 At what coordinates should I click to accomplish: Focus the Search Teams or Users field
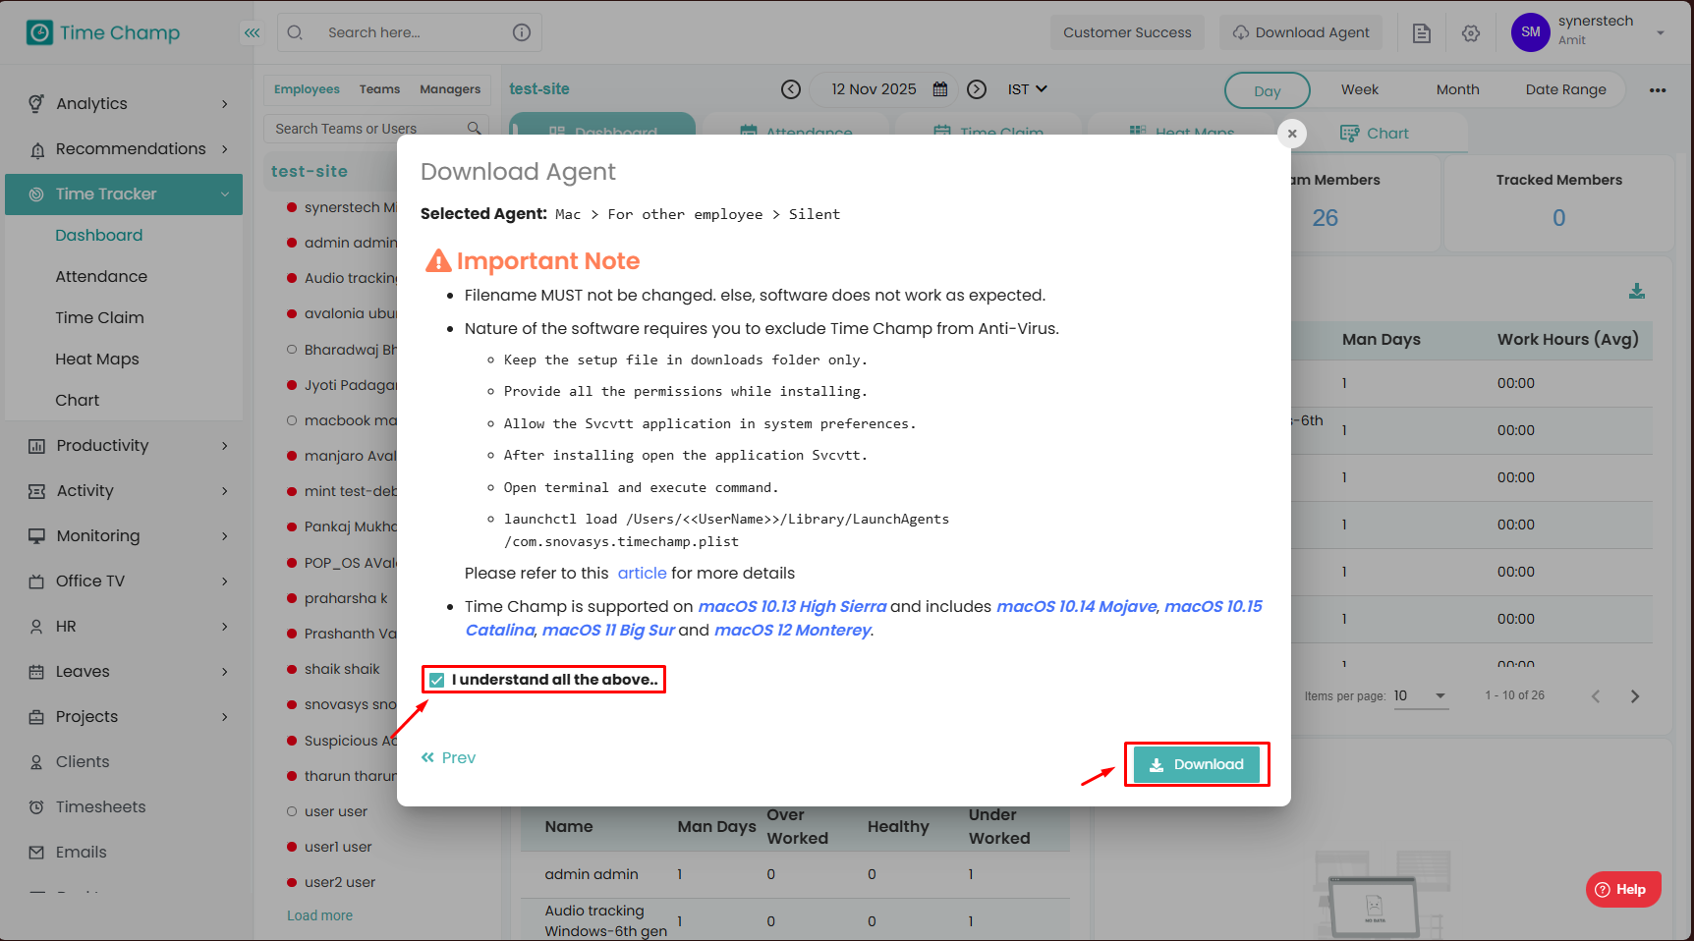pyautogui.click(x=376, y=129)
